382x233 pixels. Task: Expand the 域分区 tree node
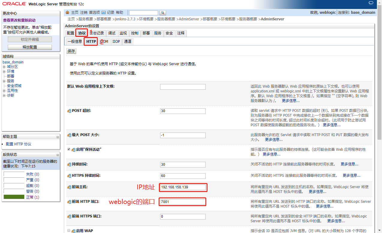tap(4, 67)
